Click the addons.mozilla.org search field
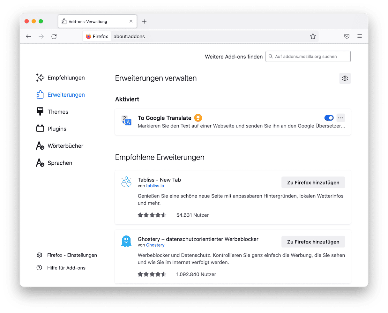Image resolution: width=388 pixels, height=313 pixels. pos(308,56)
